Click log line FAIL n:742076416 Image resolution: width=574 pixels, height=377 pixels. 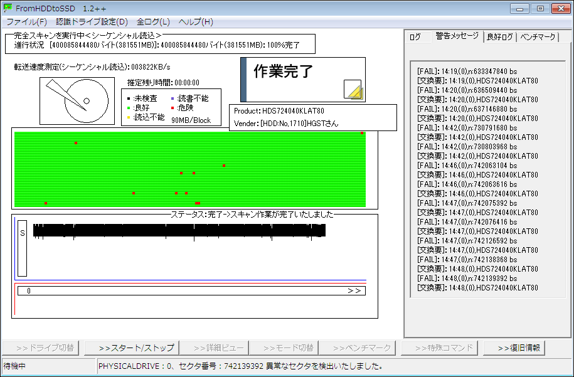click(467, 222)
